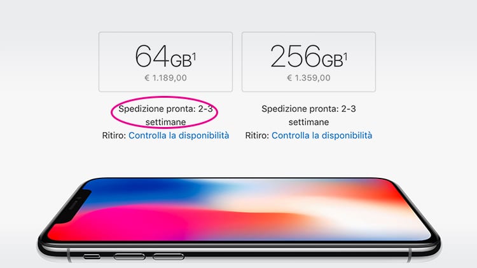Click the iPhone's mute switch on side

click(x=92, y=257)
